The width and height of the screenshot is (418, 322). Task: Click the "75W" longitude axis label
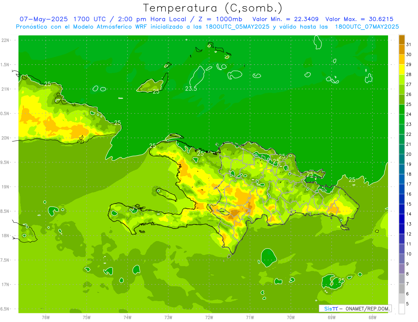pos(87,317)
